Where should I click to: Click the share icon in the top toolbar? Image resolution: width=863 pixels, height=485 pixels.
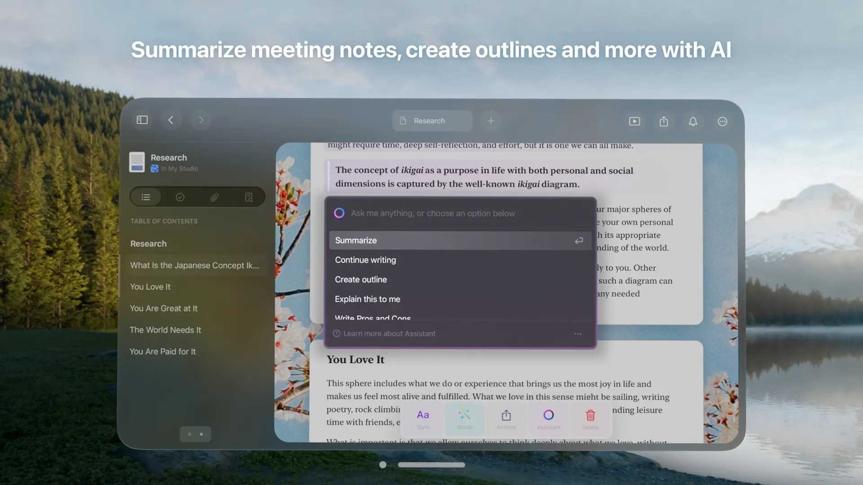tap(663, 121)
